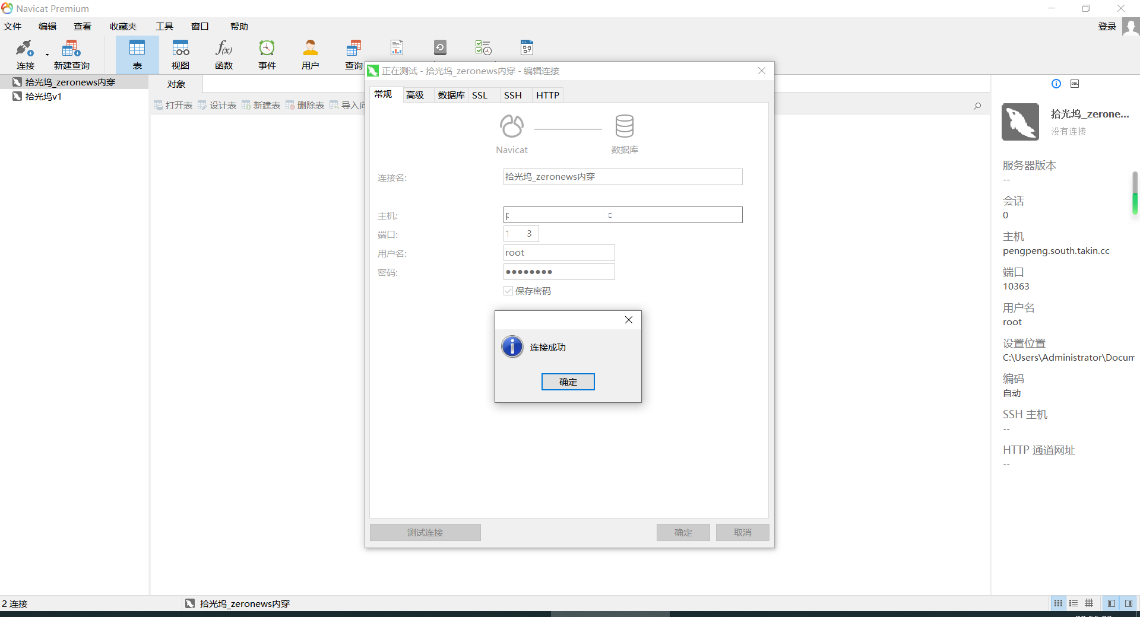
Task: Open the 文件 menu
Action: [12, 27]
